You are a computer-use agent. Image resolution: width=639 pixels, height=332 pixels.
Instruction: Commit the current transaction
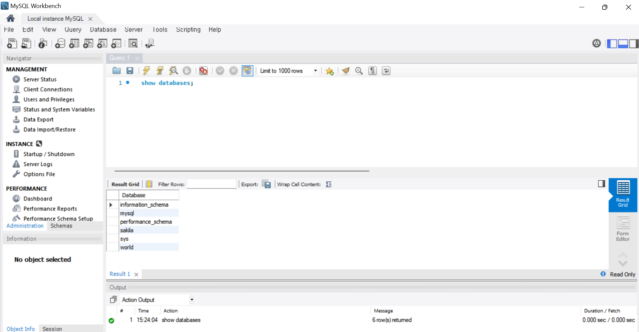click(x=220, y=70)
